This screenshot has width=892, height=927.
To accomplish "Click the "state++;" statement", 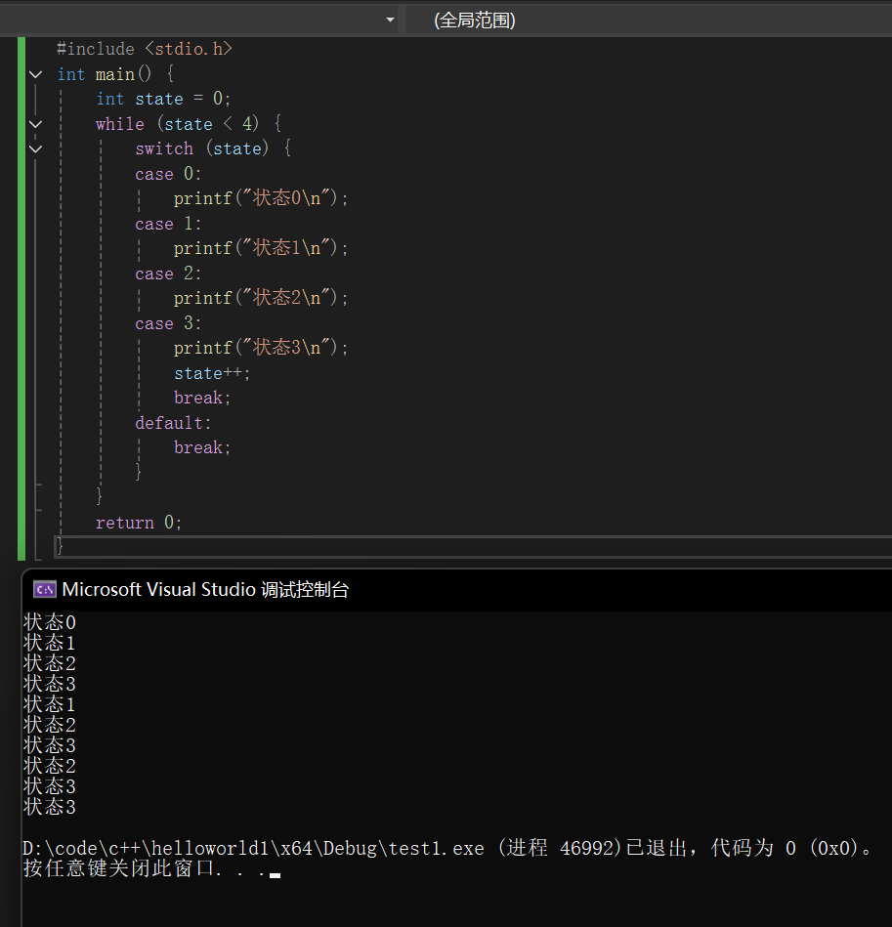I will click(212, 374).
